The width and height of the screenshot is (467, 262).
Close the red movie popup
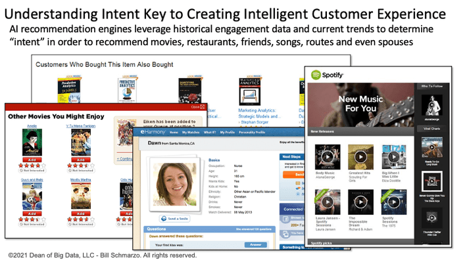point(202,107)
